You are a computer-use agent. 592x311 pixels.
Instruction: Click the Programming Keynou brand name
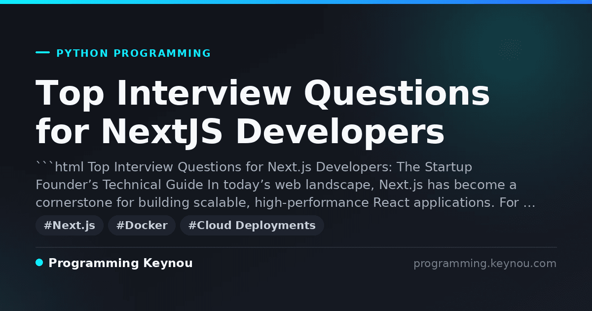(120, 263)
